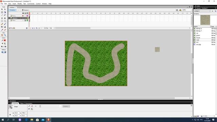Select the Eyedropper tool

click(2, 30)
